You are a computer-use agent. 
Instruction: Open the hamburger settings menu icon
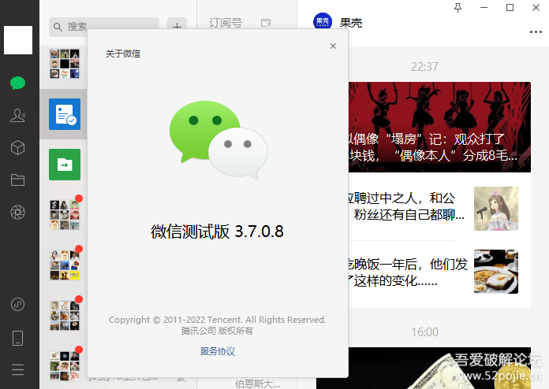point(18,369)
